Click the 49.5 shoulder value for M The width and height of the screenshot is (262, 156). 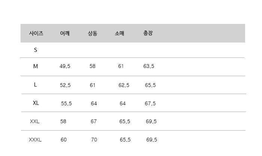coord(65,66)
